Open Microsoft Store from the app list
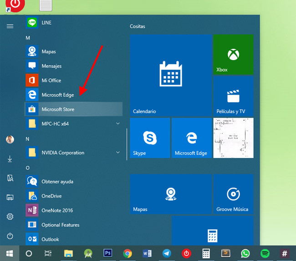The width and height of the screenshot is (296, 261). click(74, 109)
